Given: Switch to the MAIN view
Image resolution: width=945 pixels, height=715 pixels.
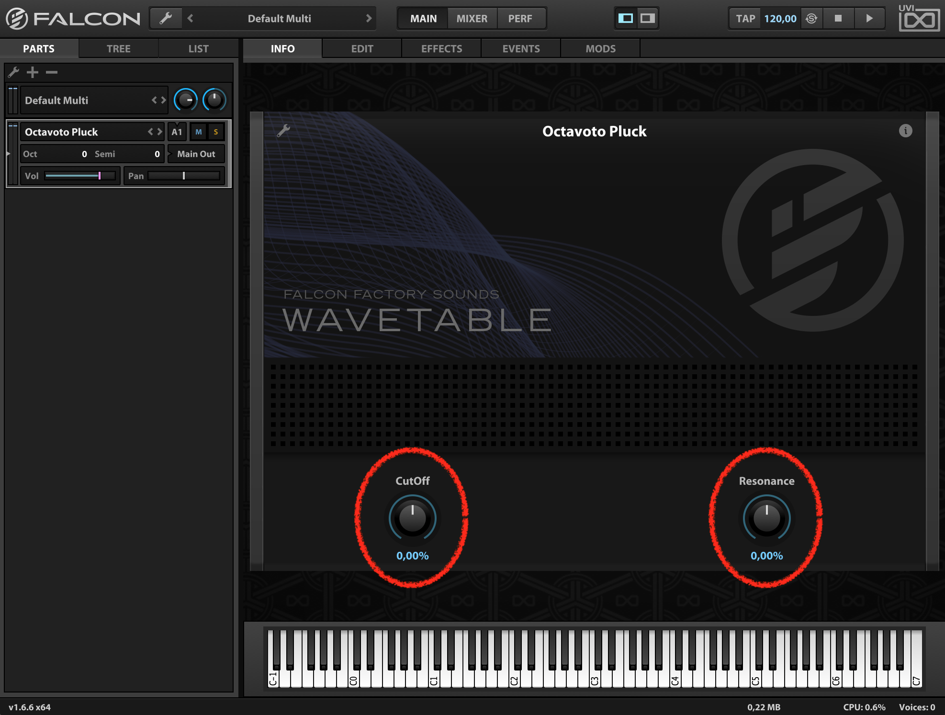Looking at the screenshot, I should [x=423, y=19].
